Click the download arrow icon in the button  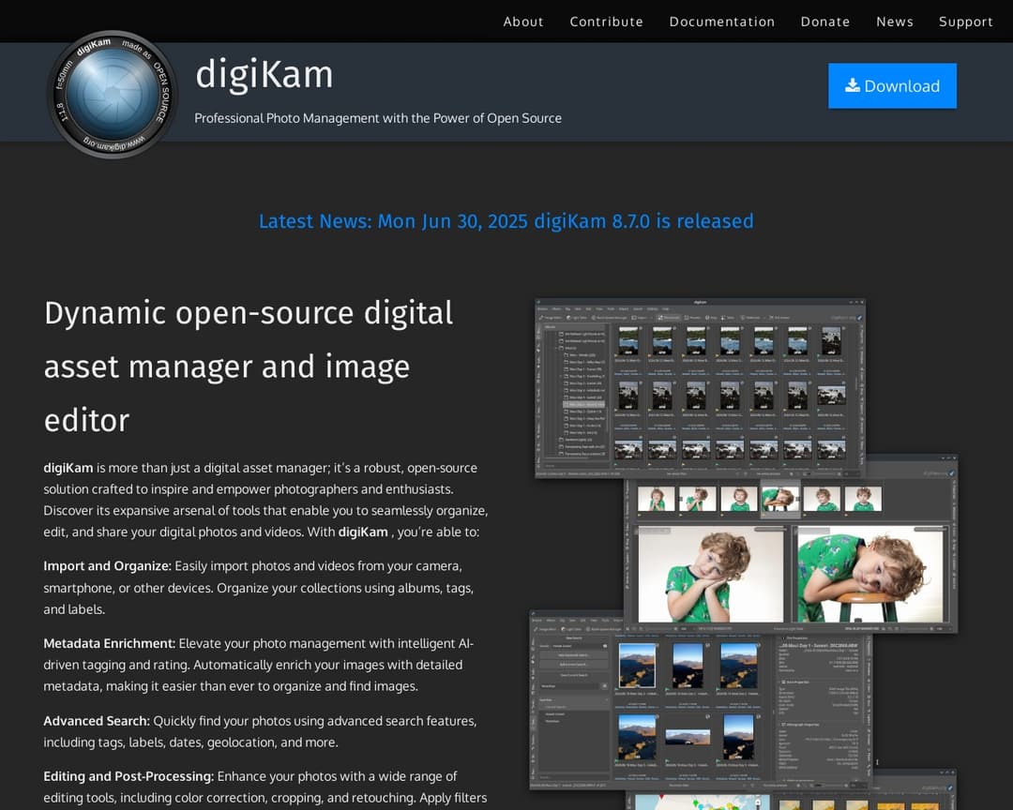coord(852,85)
